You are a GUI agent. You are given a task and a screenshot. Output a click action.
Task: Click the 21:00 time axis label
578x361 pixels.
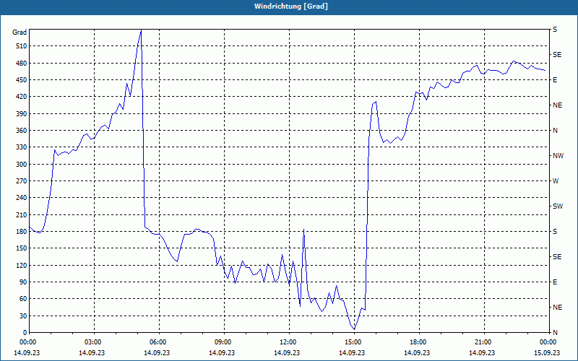pyautogui.click(x=484, y=342)
